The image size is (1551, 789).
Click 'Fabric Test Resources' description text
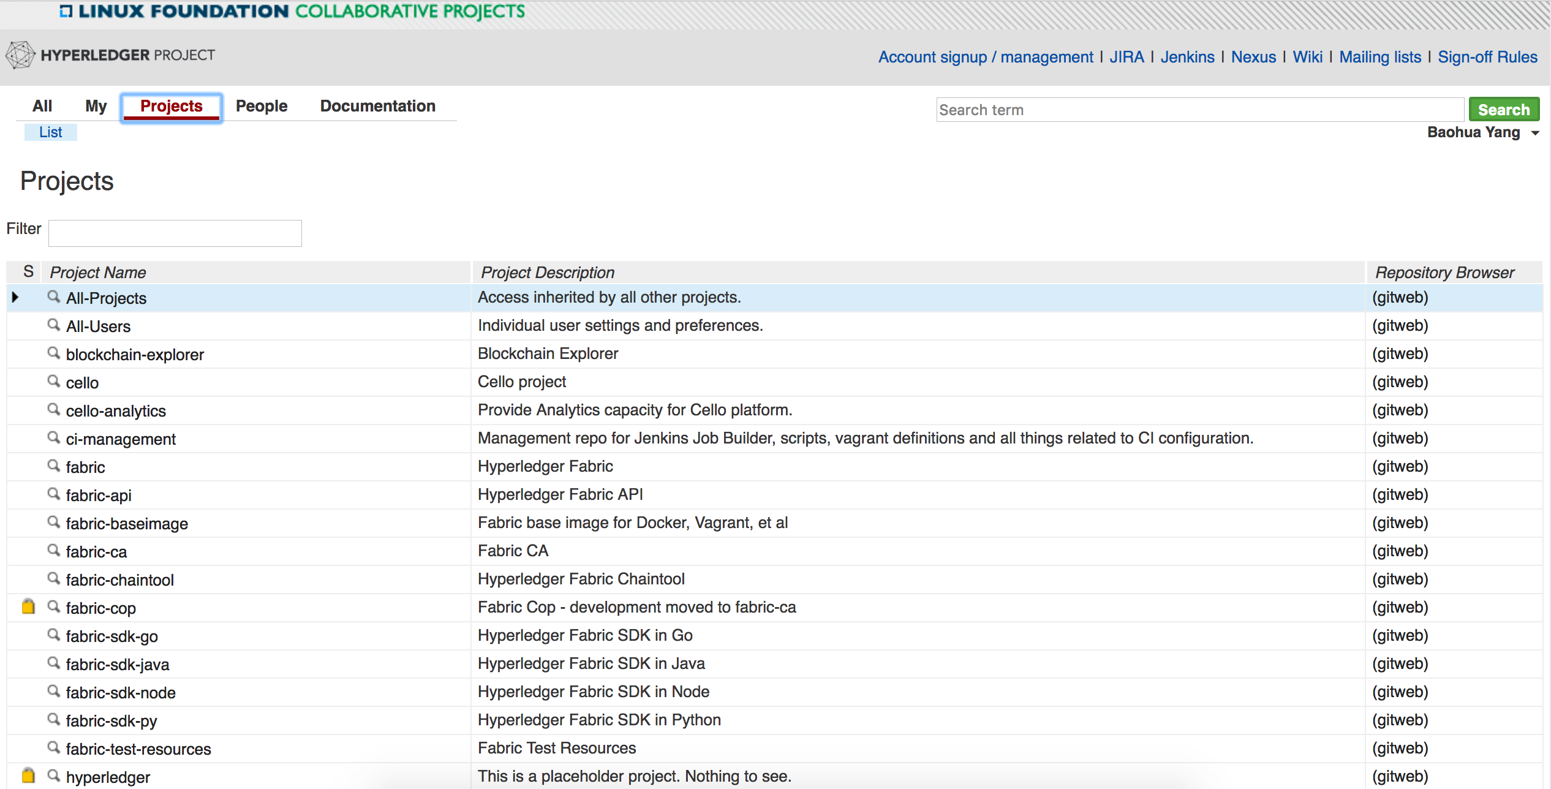[x=557, y=748]
